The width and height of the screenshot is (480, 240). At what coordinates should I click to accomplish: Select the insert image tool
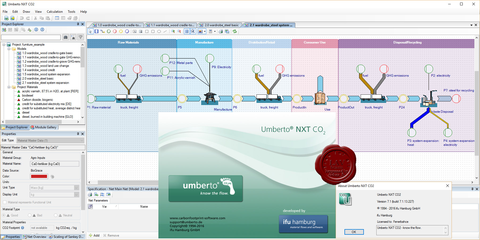pos(141,31)
